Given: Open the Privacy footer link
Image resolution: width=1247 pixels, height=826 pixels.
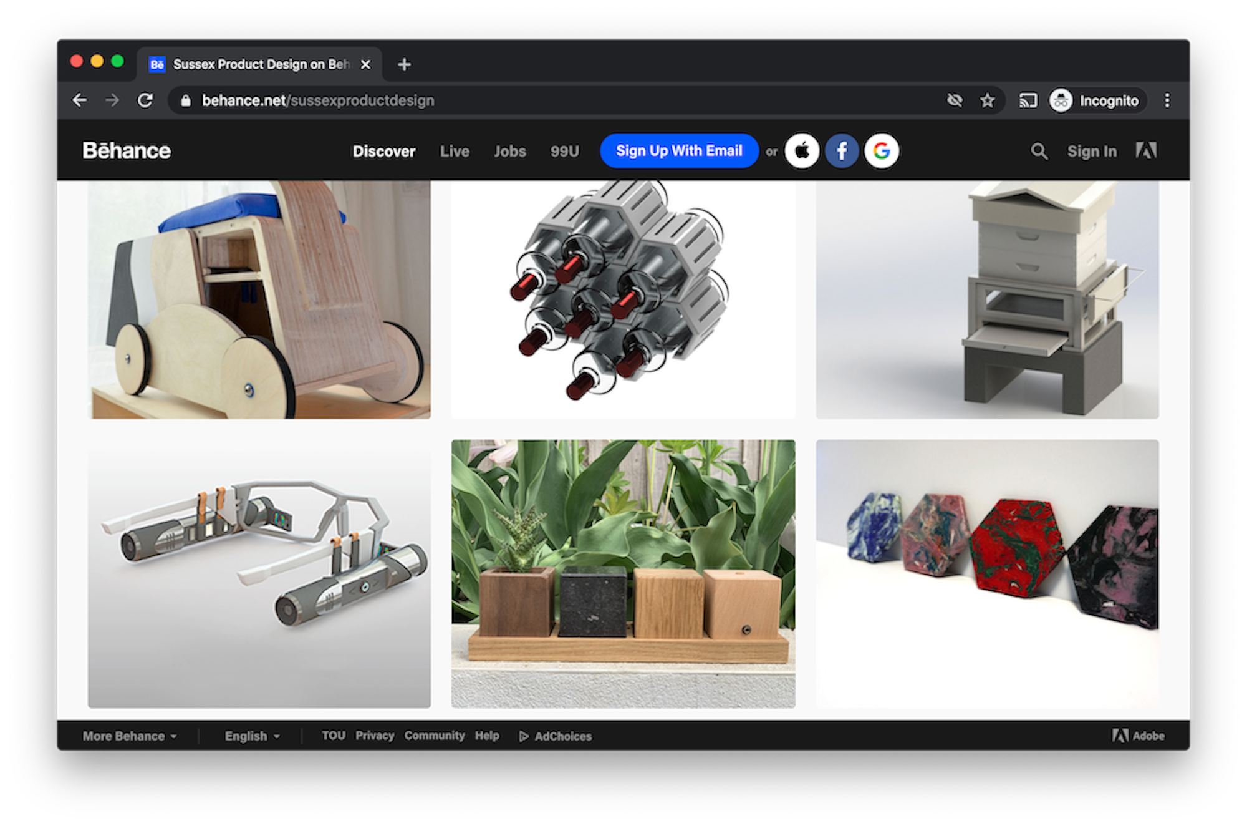Looking at the screenshot, I should click(375, 736).
